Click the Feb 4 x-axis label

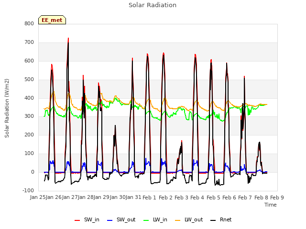click(x=197, y=198)
